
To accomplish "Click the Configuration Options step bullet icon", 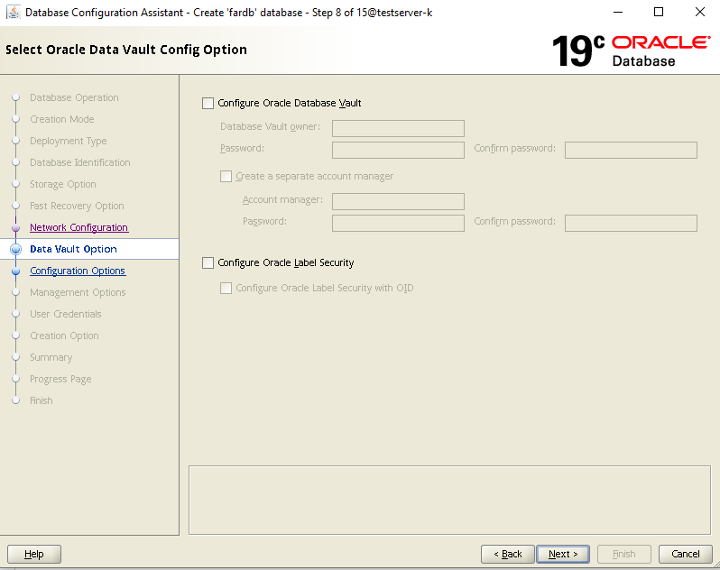I will [15, 271].
